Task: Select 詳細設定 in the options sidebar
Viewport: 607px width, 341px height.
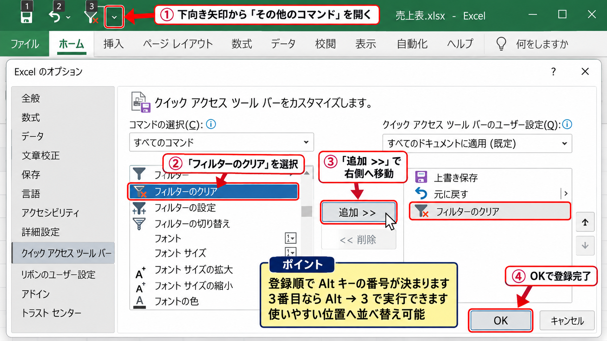Action: [x=63, y=232]
